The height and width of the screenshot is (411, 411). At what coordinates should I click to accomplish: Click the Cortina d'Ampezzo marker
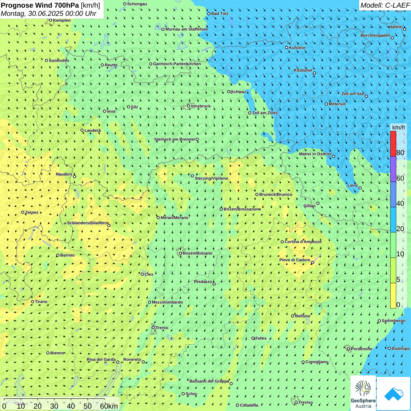click(x=282, y=242)
